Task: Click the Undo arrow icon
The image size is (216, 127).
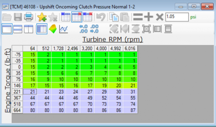Action: click(x=101, y=17)
